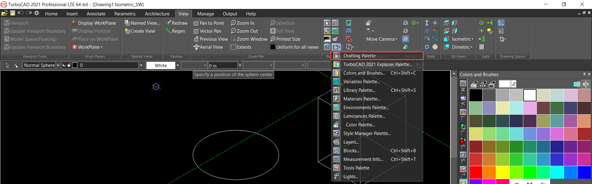
Task: Click the select arrow tool below ribbon
Action: 7,65
